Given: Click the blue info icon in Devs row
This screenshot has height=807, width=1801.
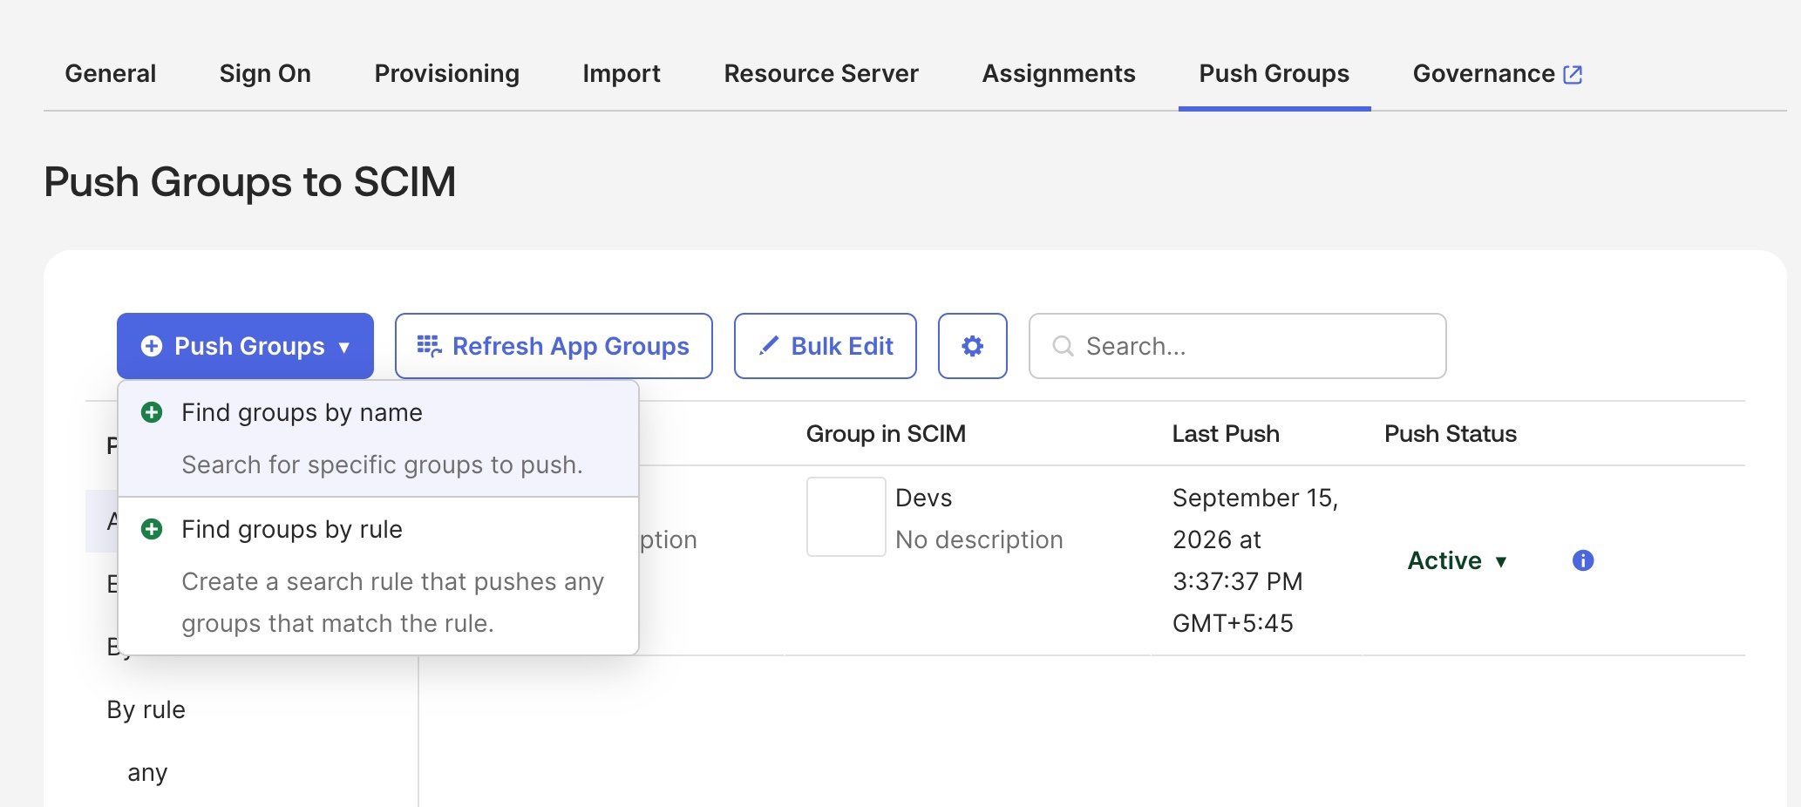Looking at the screenshot, I should [x=1583, y=560].
